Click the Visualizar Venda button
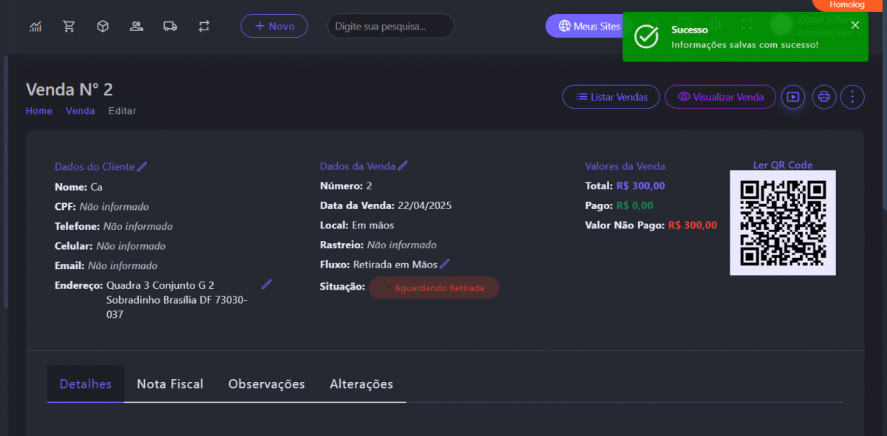 coord(720,97)
